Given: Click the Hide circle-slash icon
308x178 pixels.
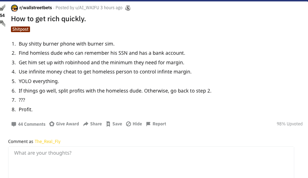Looking at the screenshot, I should (129, 124).
